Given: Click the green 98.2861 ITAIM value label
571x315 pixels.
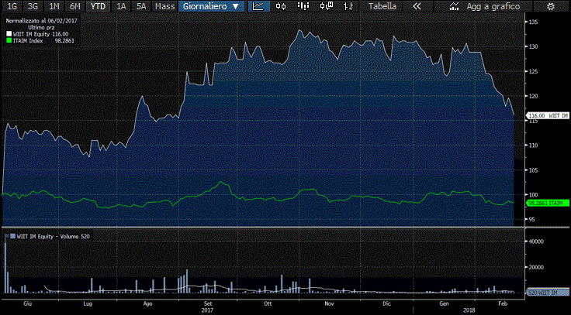Looking at the screenshot, I should click(546, 203).
